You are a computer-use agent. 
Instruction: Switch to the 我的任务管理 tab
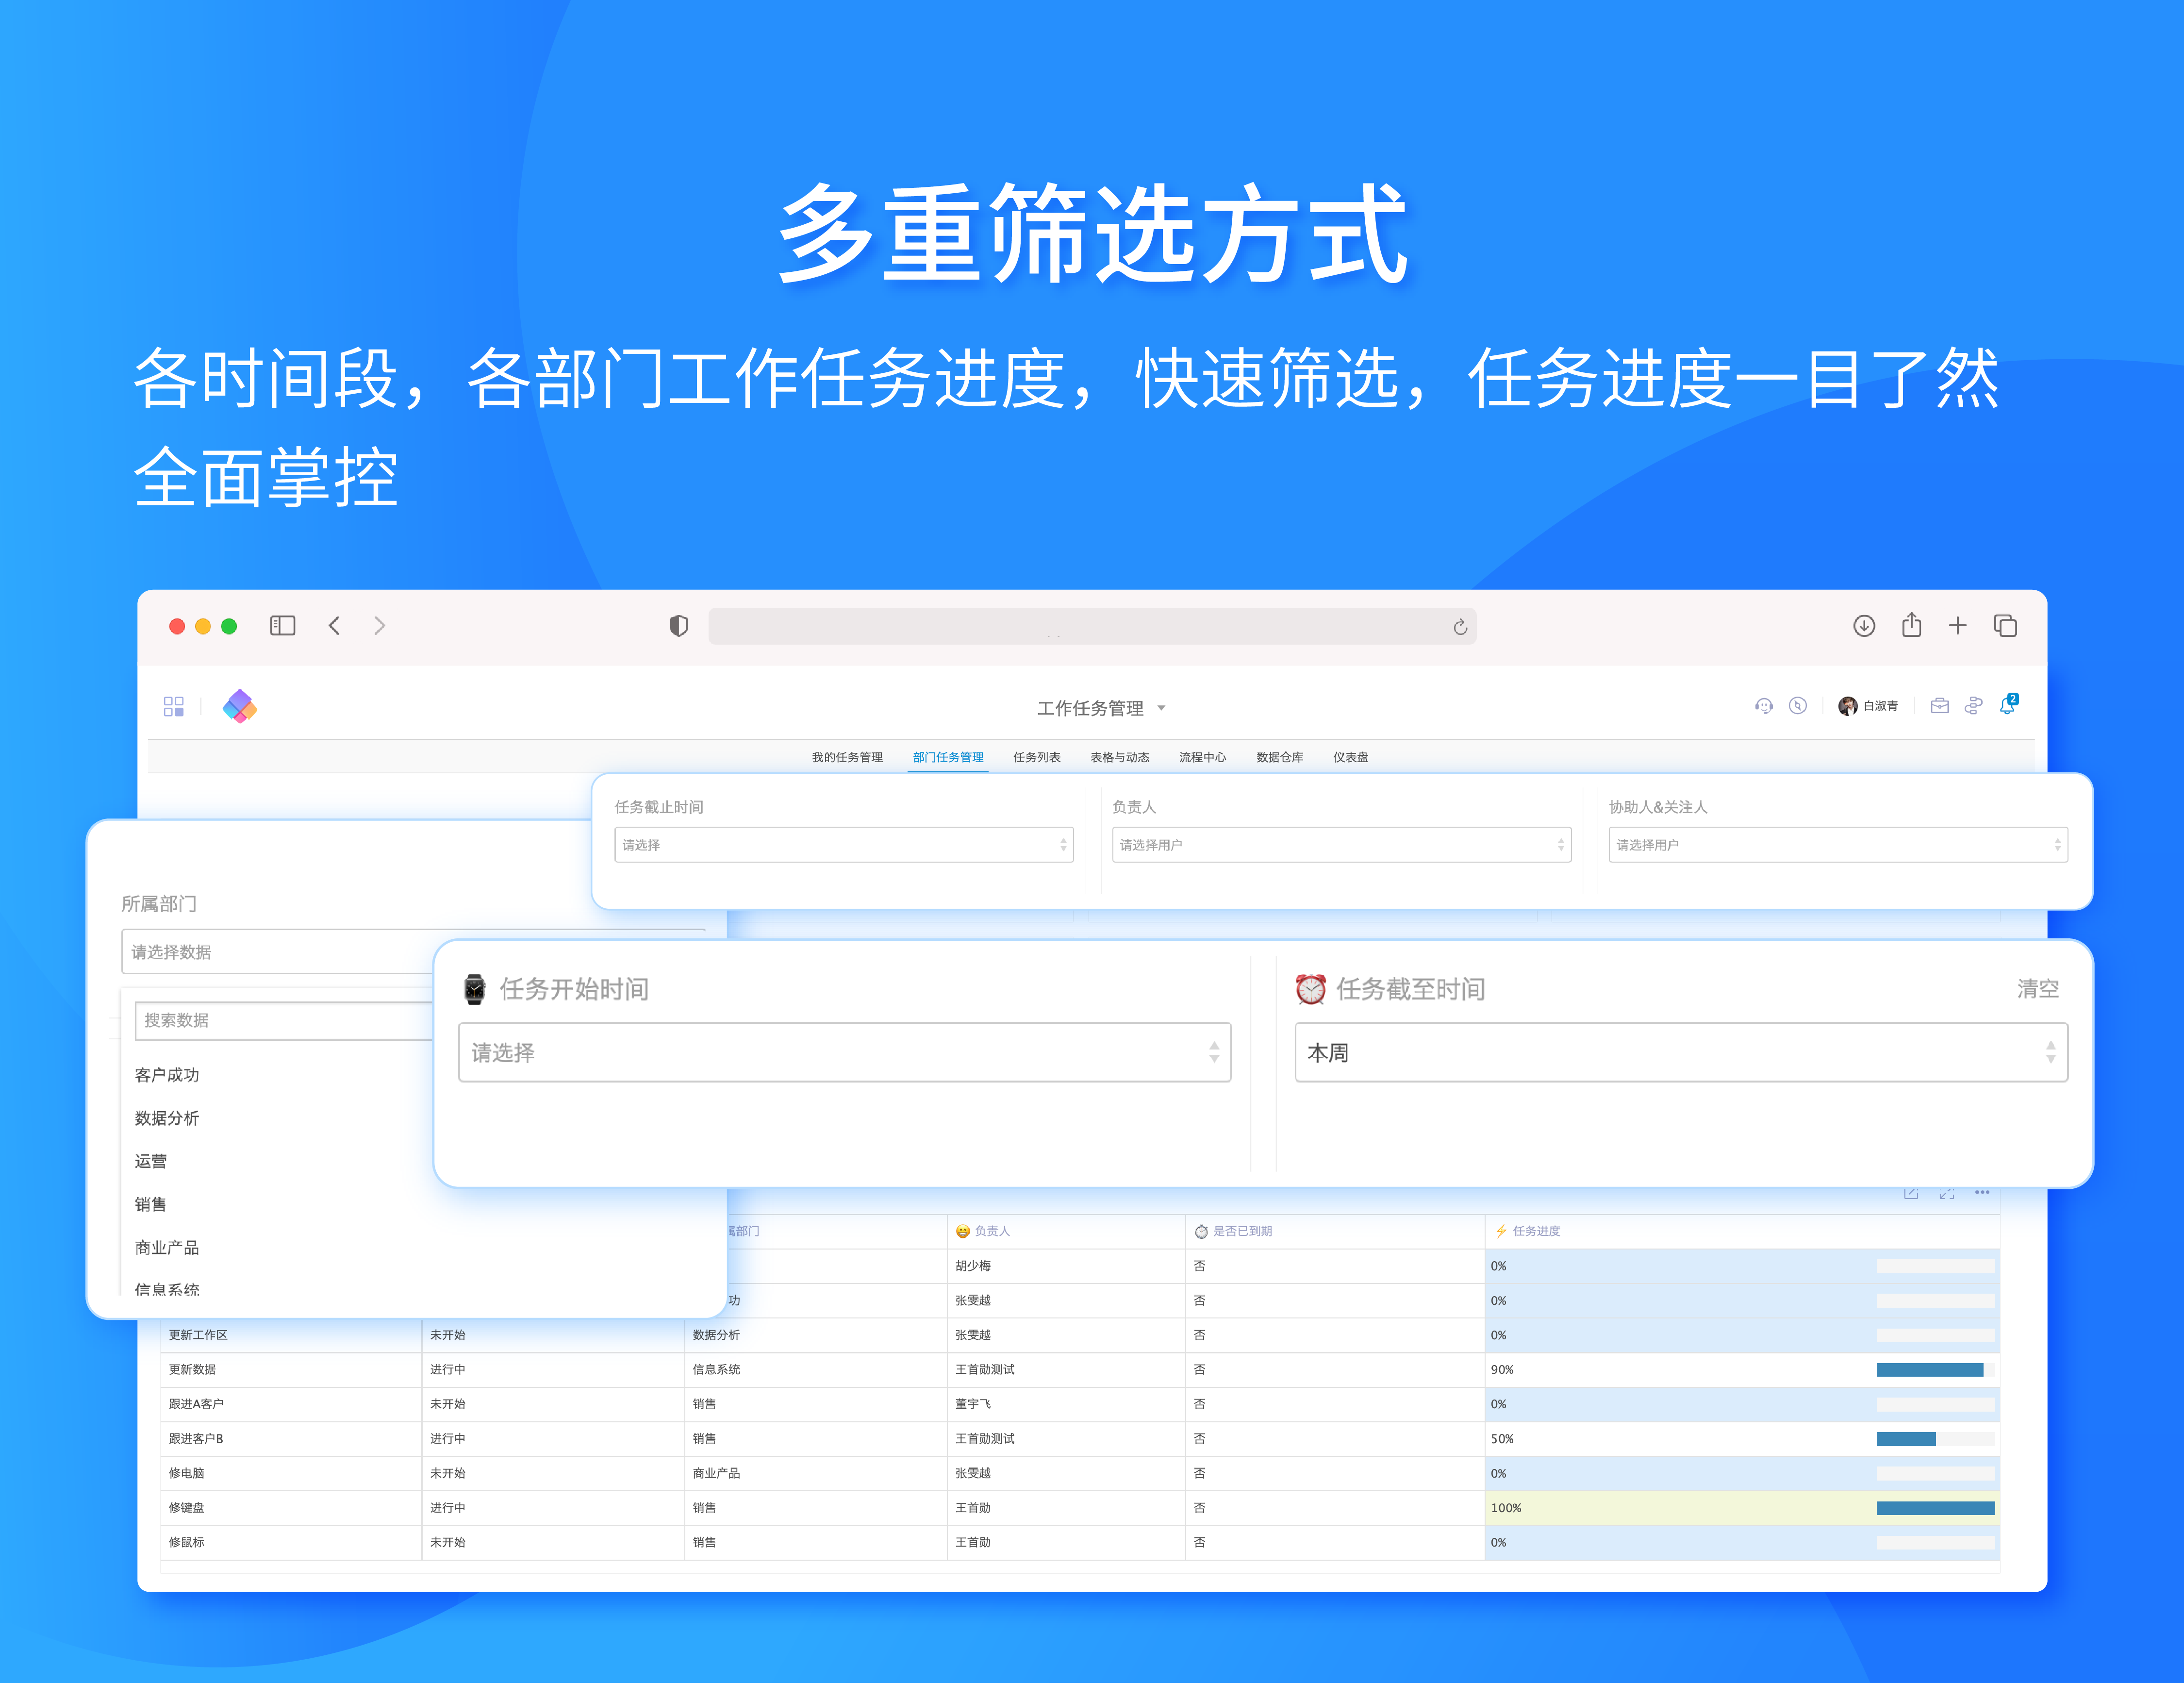847,757
